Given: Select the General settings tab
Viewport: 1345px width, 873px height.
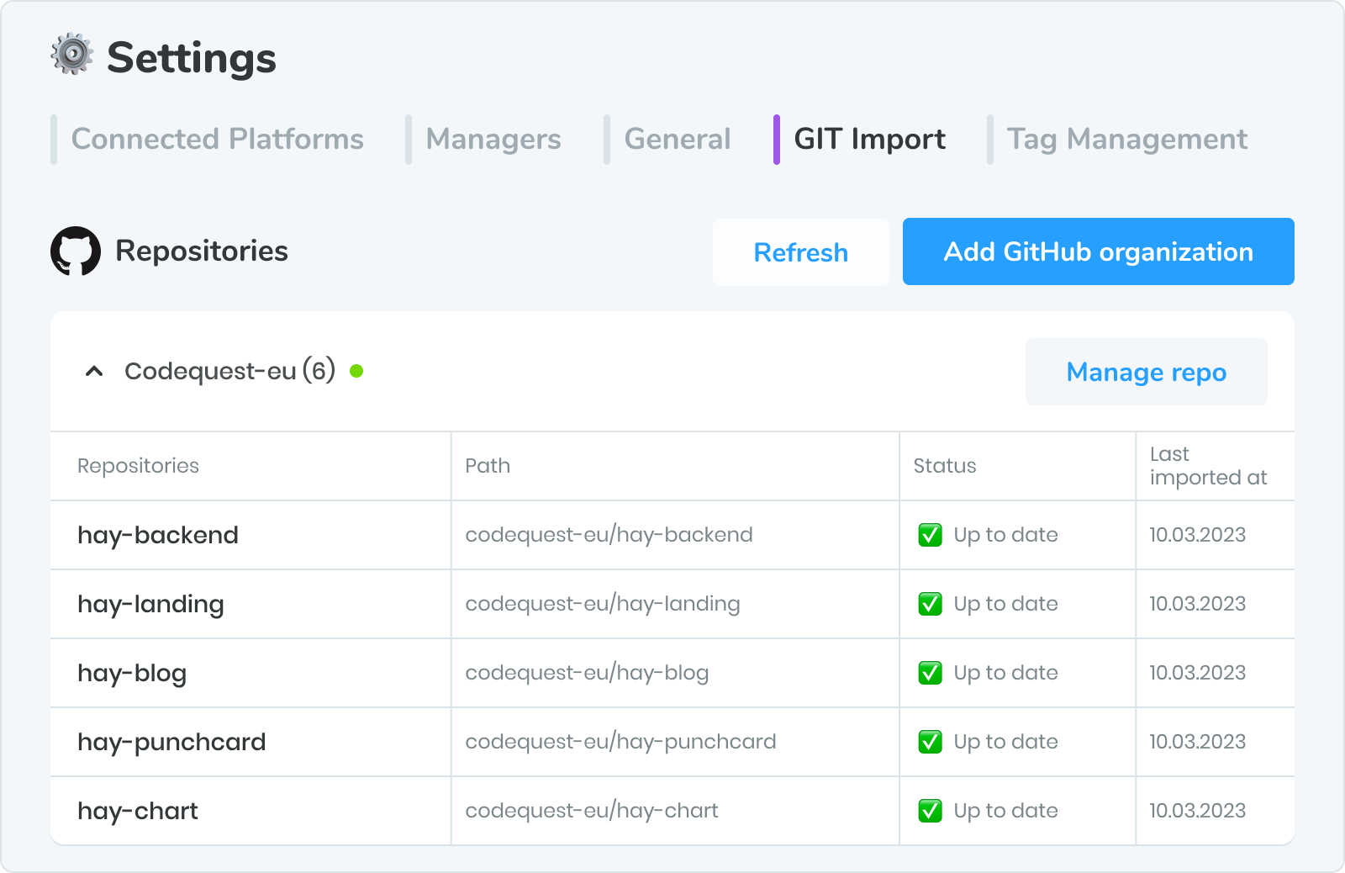Looking at the screenshot, I should coord(677,139).
